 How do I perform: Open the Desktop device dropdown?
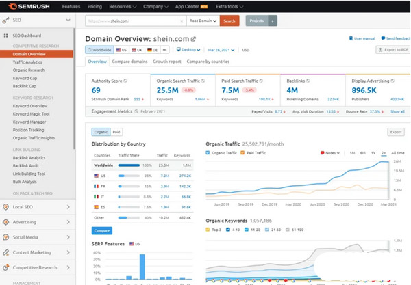click(x=193, y=50)
